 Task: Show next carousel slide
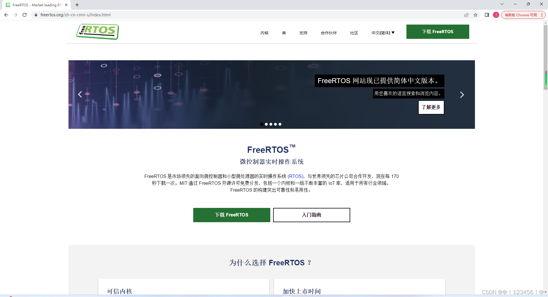tap(462, 95)
